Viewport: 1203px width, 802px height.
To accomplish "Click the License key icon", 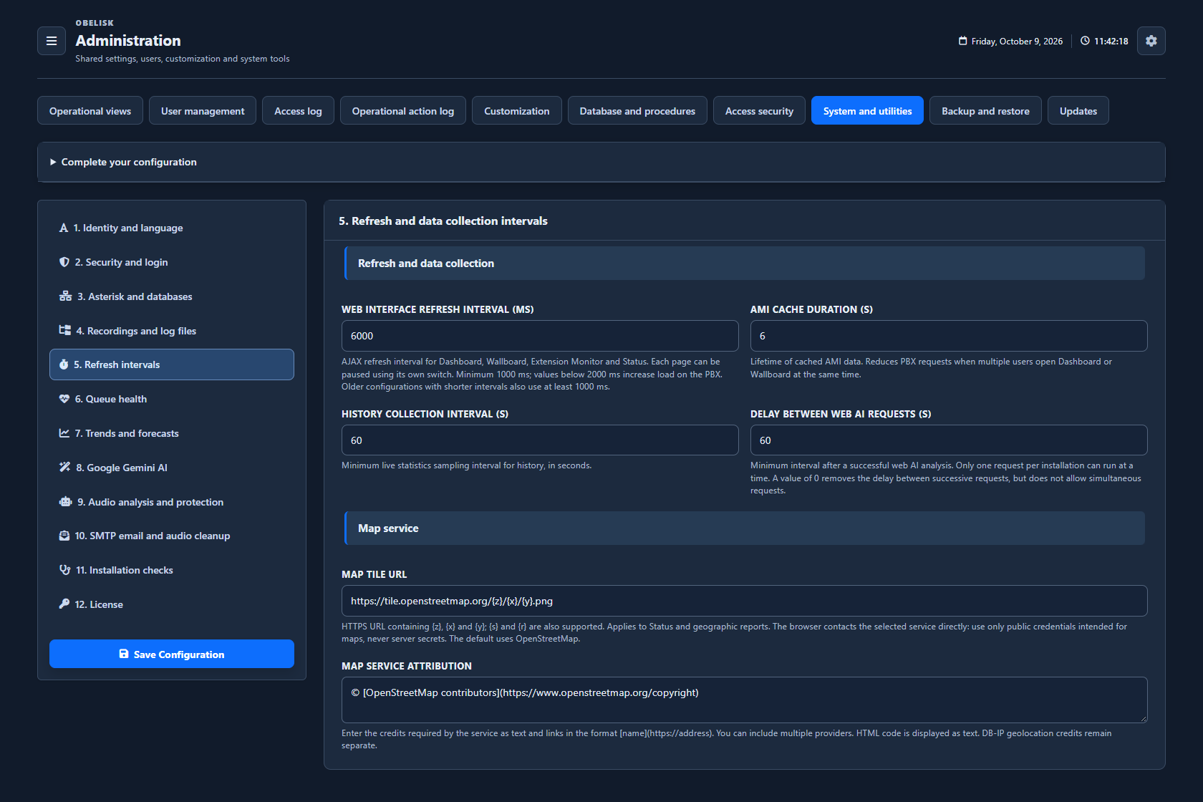I will [x=64, y=604].
